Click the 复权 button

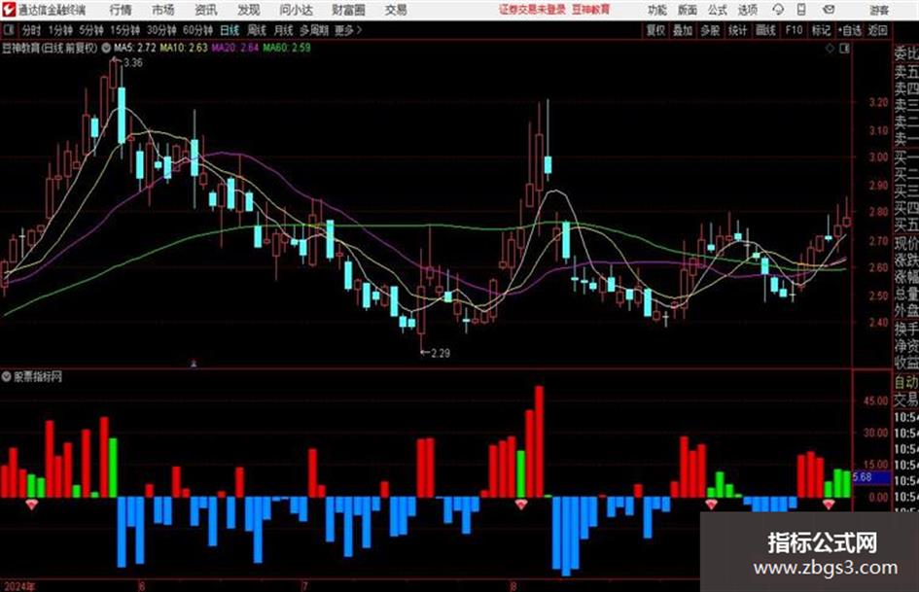655,30
